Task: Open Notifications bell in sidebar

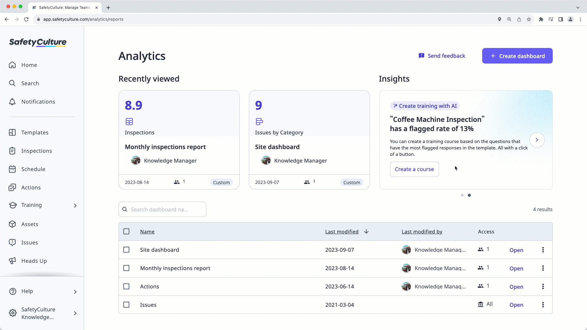Action: (x=12, y=102)
